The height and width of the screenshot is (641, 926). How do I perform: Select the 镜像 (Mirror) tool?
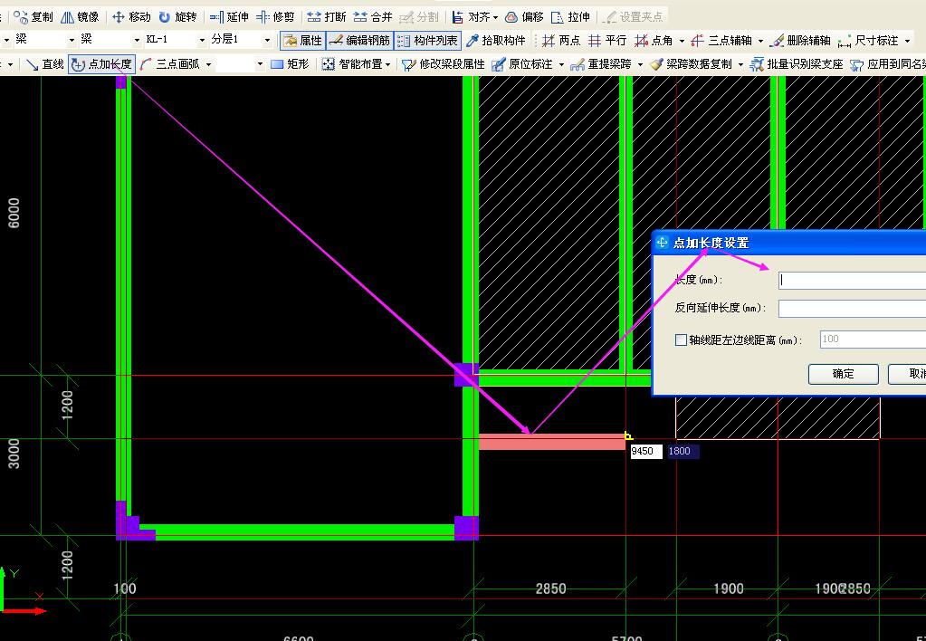pyautogui.click(x=81, y=17)
